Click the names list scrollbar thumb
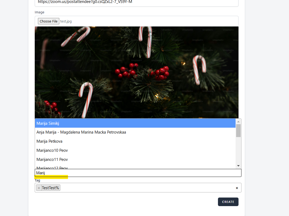289x216 pixels. click(x=238, y=130)
